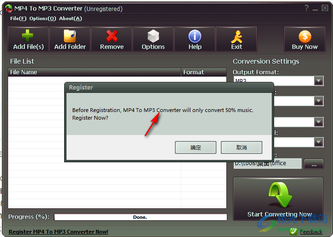Click the Exit toolbar button
The image size is (333, 237).
(x=236, y=39)
